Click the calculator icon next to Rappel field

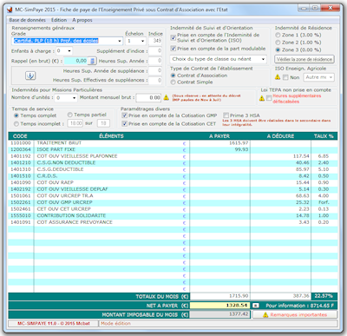[x=92, y=61]
